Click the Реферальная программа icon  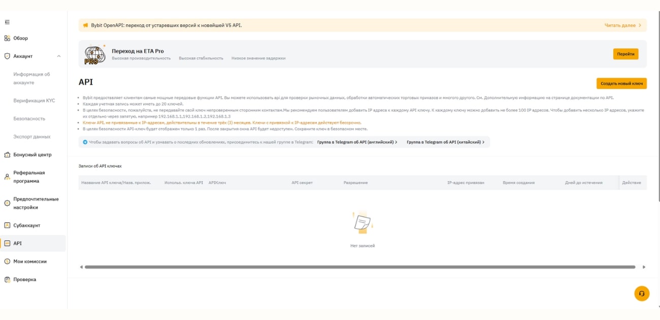pos(7,177)
